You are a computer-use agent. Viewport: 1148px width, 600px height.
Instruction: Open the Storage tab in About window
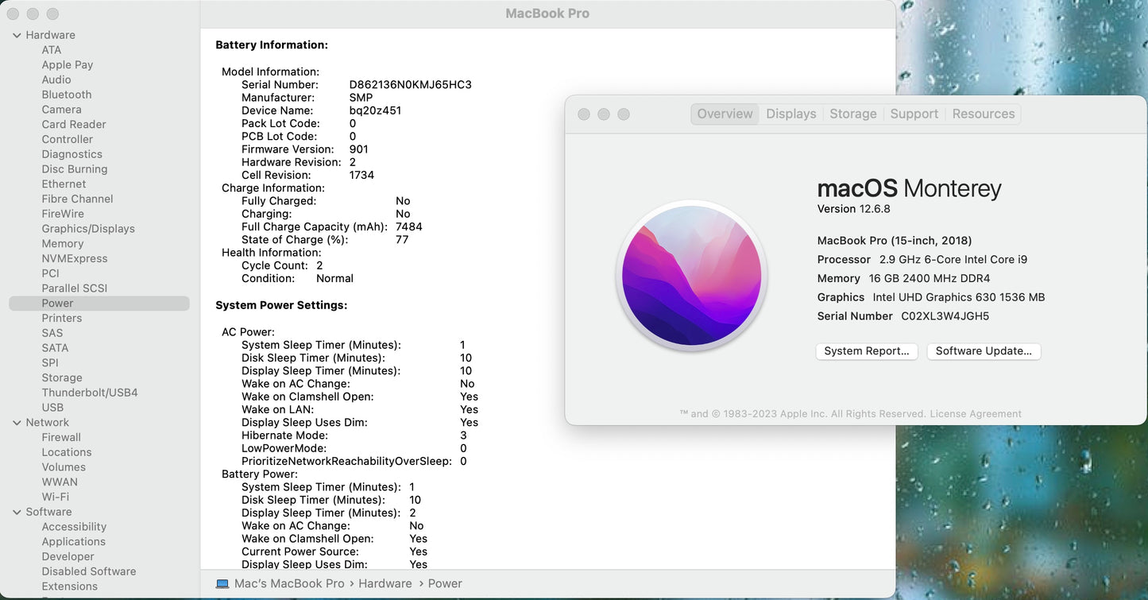(x=852, y=114)
